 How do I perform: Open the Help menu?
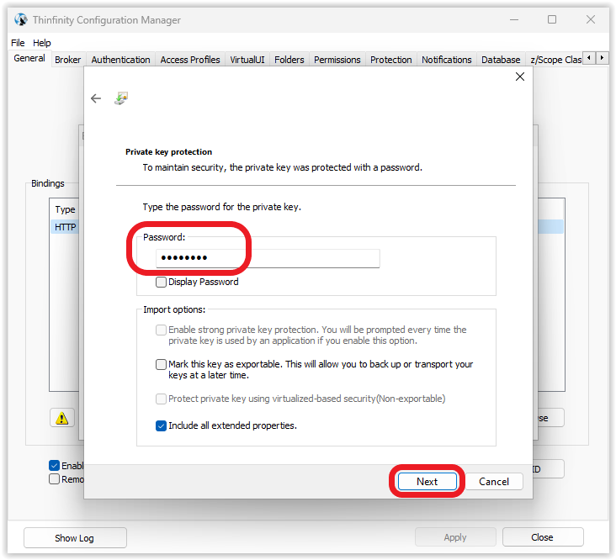pyautogui.click(x=41, y=43)
